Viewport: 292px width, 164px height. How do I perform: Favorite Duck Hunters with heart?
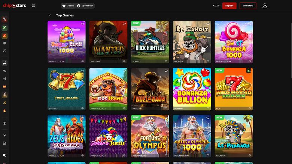(x=166, y=24)
